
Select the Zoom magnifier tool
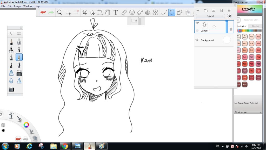(59, 12)
